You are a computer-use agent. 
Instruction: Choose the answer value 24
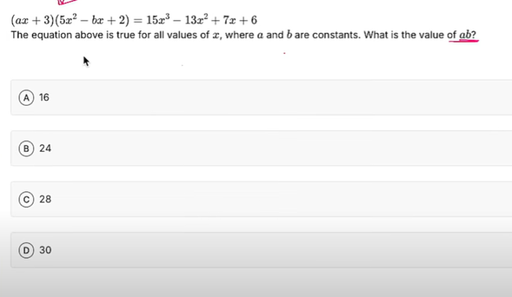tap(45, 148)
